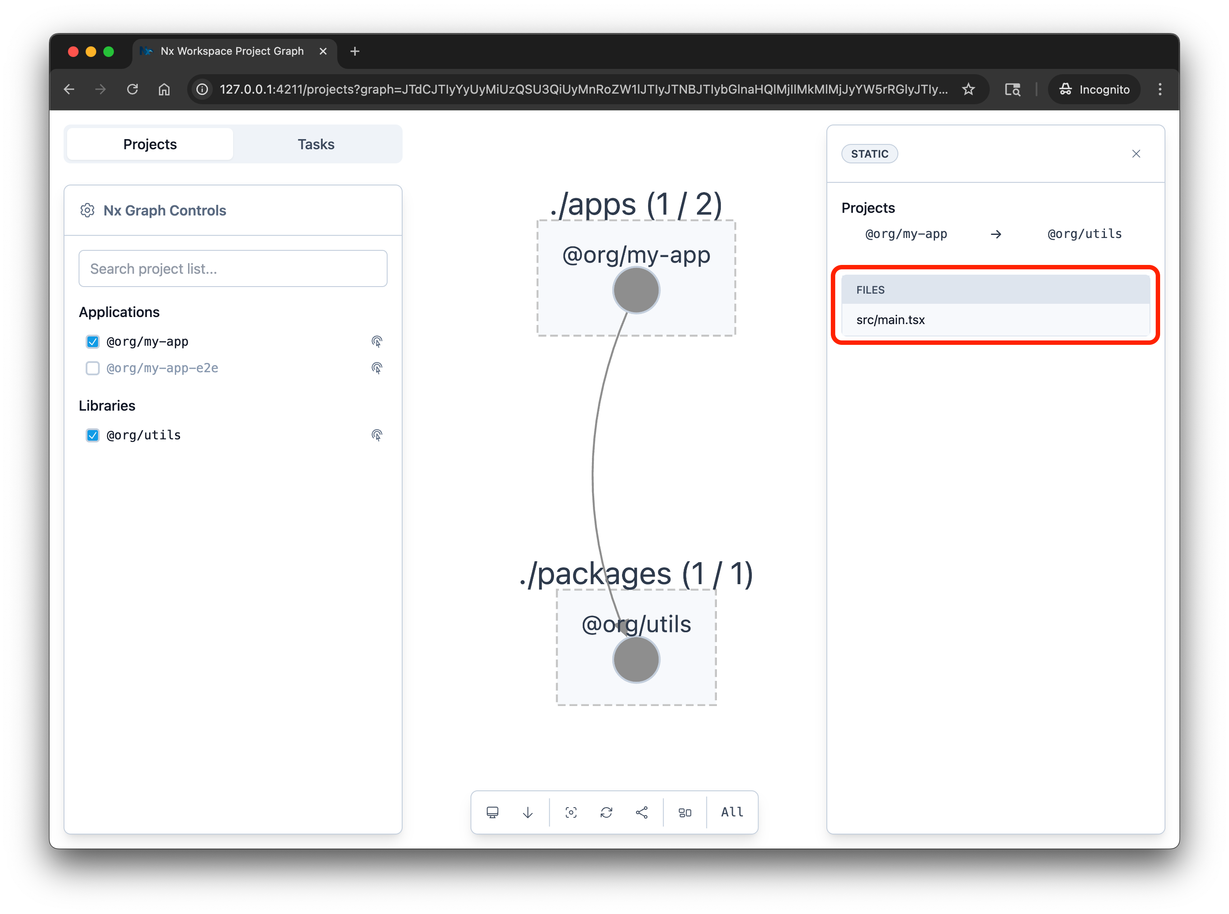Select the Nx Workspace Project Graph browser tab
The width and height of the screenshot is (1229, 914).
pos(231,51)
